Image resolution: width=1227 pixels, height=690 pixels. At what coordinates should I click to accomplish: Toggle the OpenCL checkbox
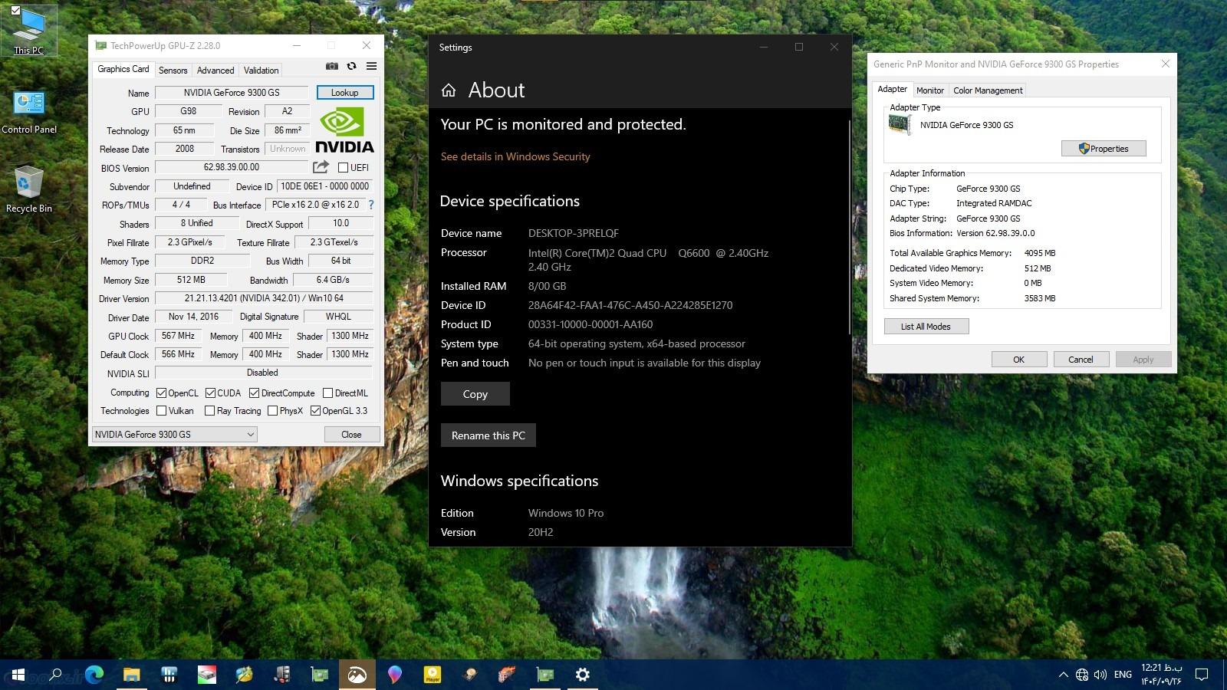click(162, 393)
